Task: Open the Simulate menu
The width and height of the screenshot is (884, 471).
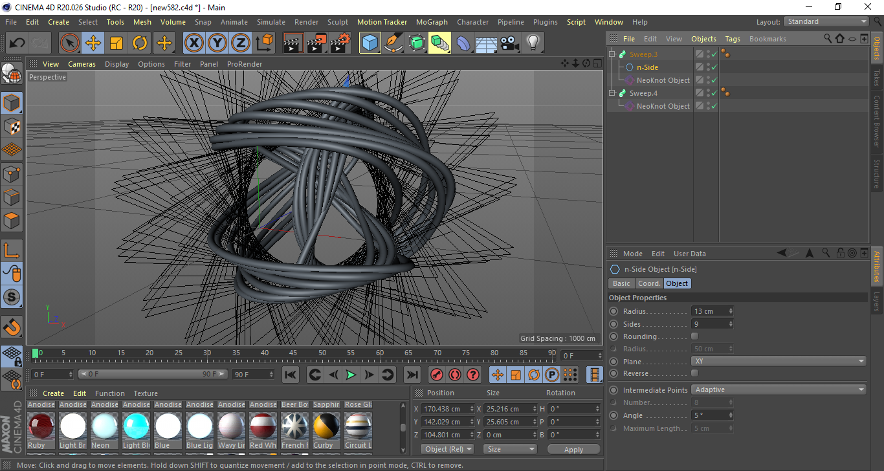Action: point(271,22)
